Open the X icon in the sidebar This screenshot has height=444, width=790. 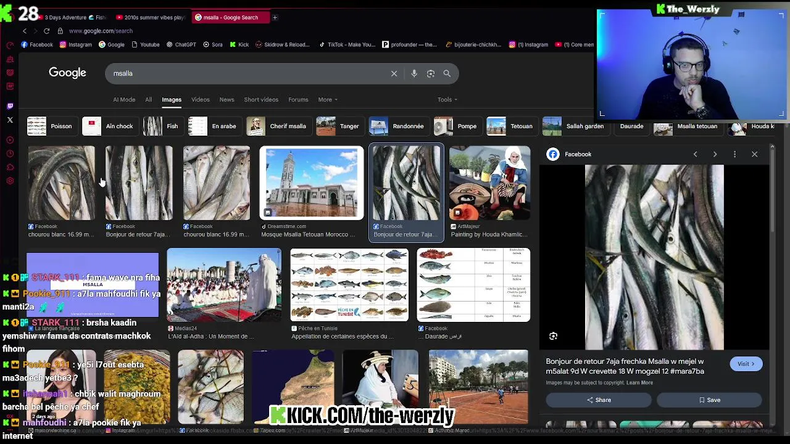coord(10,120)
